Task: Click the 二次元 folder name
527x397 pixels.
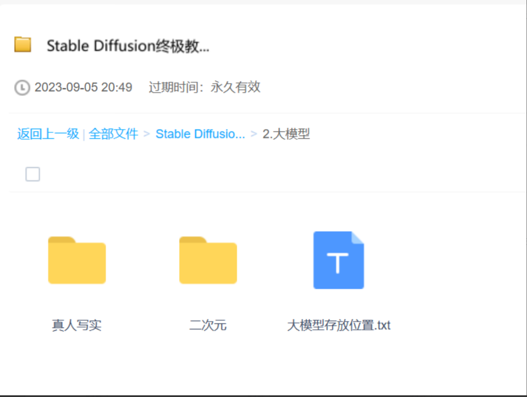Action: pyautogui.click(x=208, y=325)
